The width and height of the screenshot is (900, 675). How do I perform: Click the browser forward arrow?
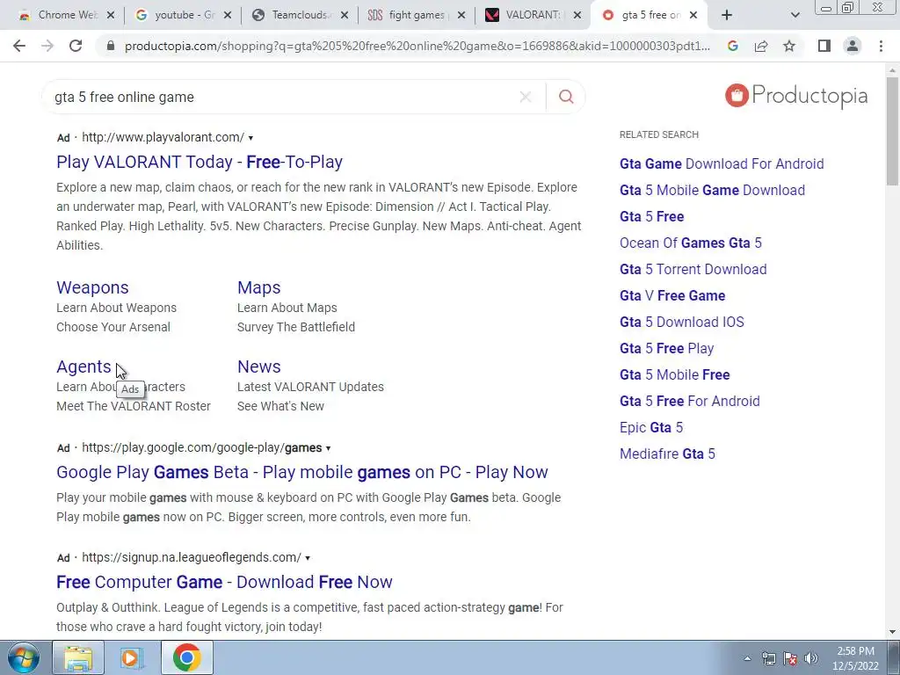47,46
